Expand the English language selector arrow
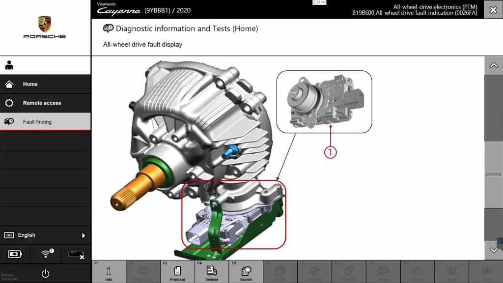This screenshot has width=503, height=283. tap(84, 235)
